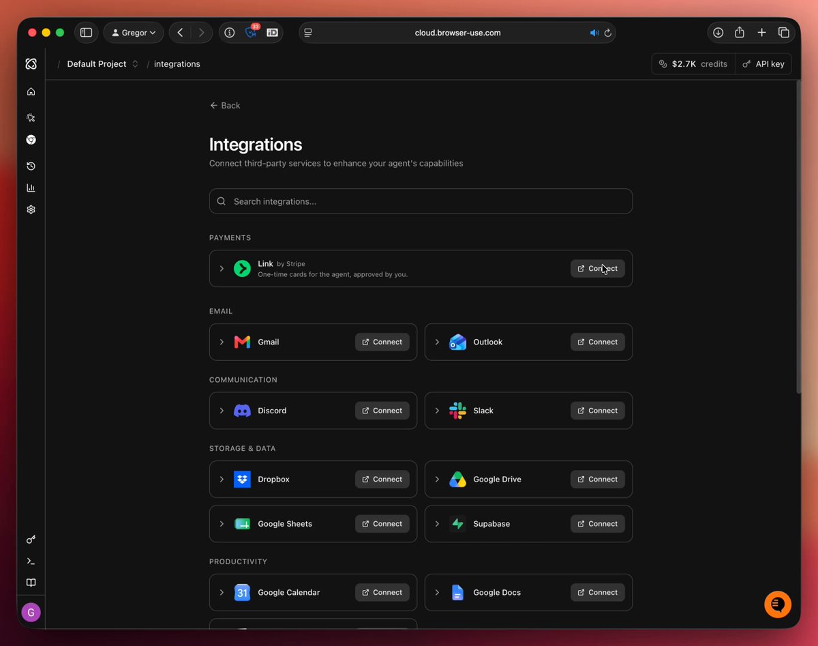Expand the Gmail row chevron

[x=222, y=342]
